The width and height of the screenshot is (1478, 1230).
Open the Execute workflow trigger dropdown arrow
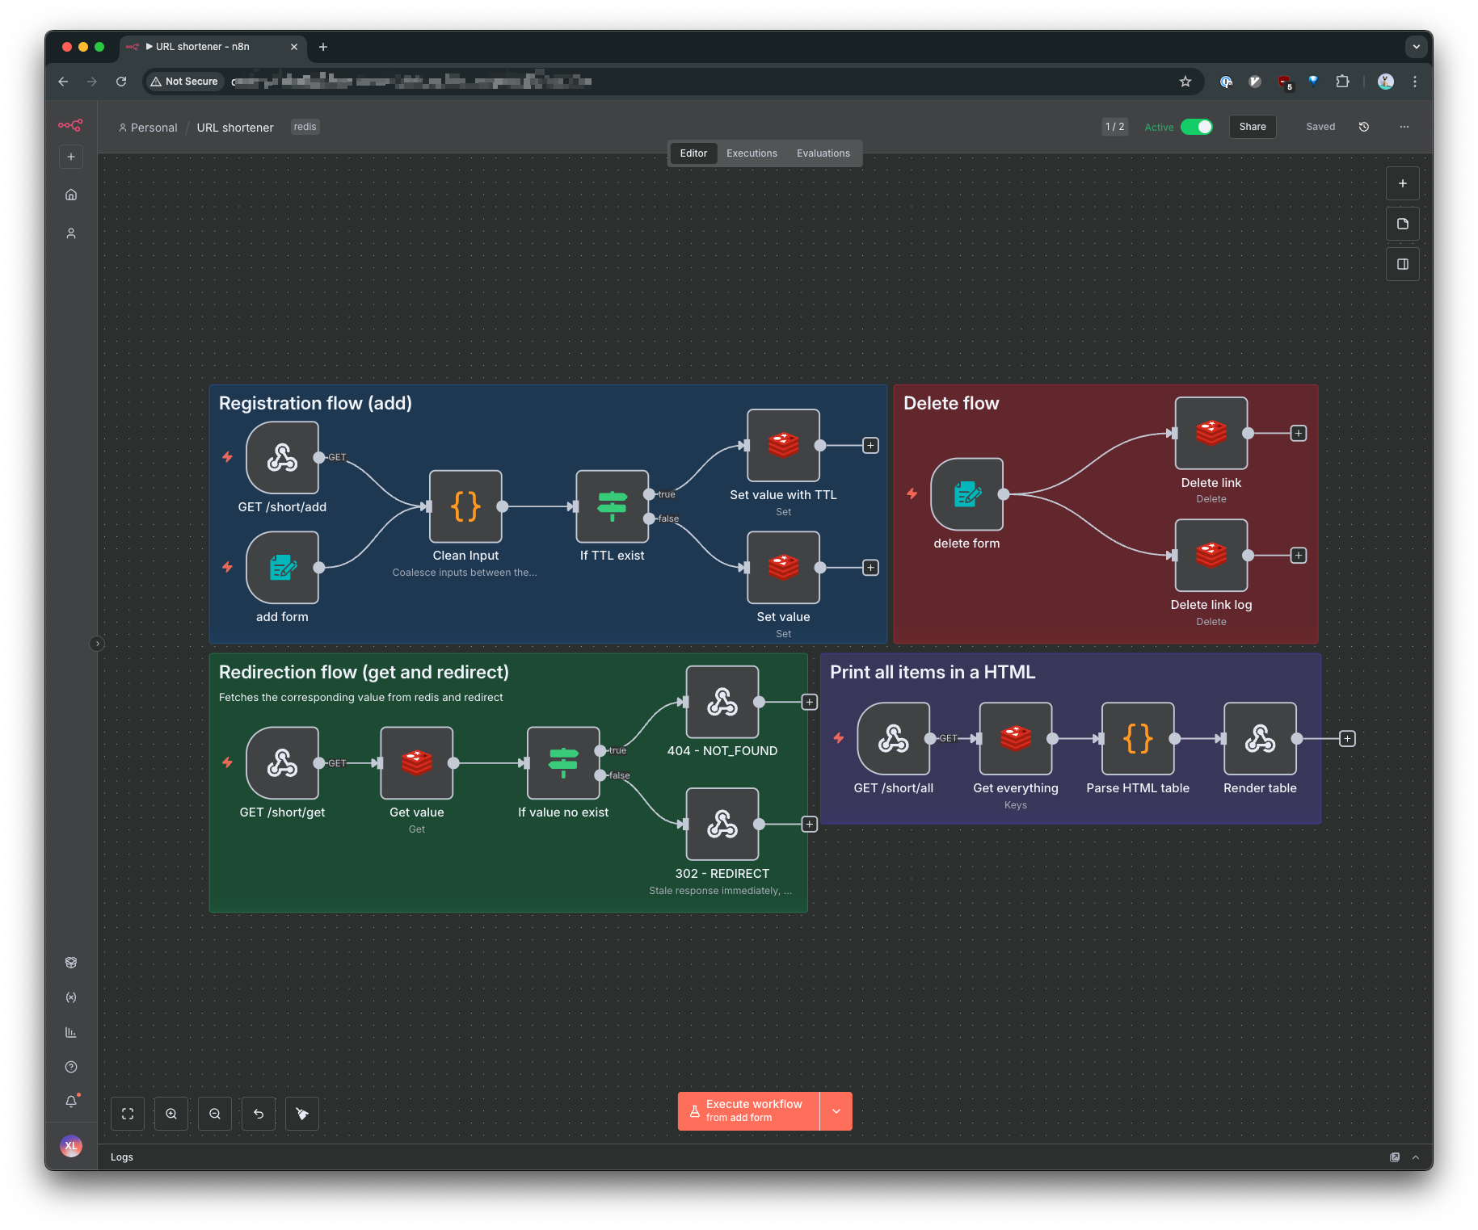[x=836, y=1111]
